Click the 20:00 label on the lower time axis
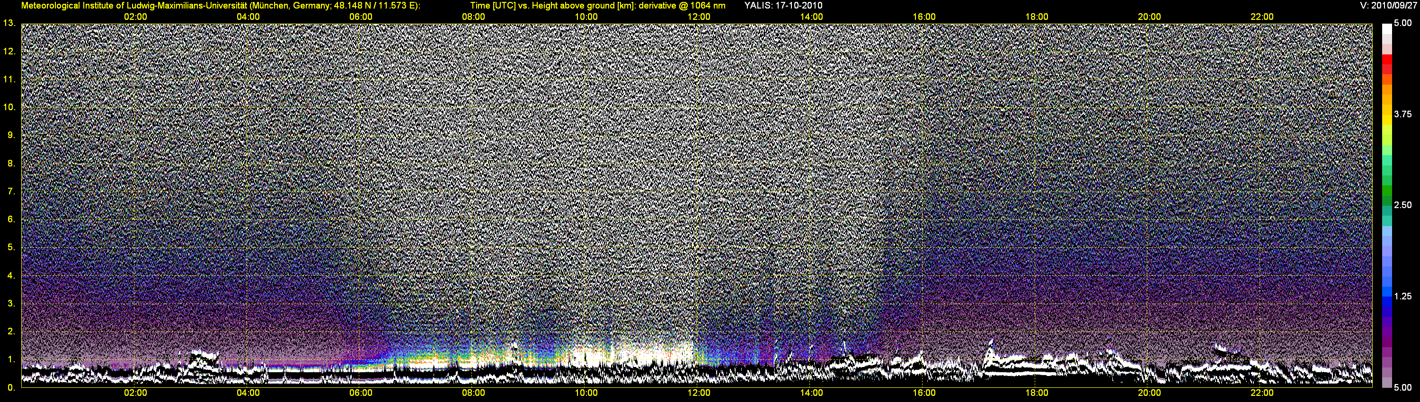 click(1149, 393)
